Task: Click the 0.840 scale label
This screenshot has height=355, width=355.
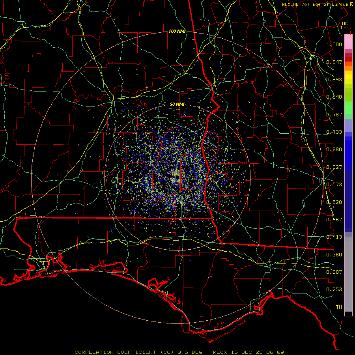Action: [x=334, y=97]
